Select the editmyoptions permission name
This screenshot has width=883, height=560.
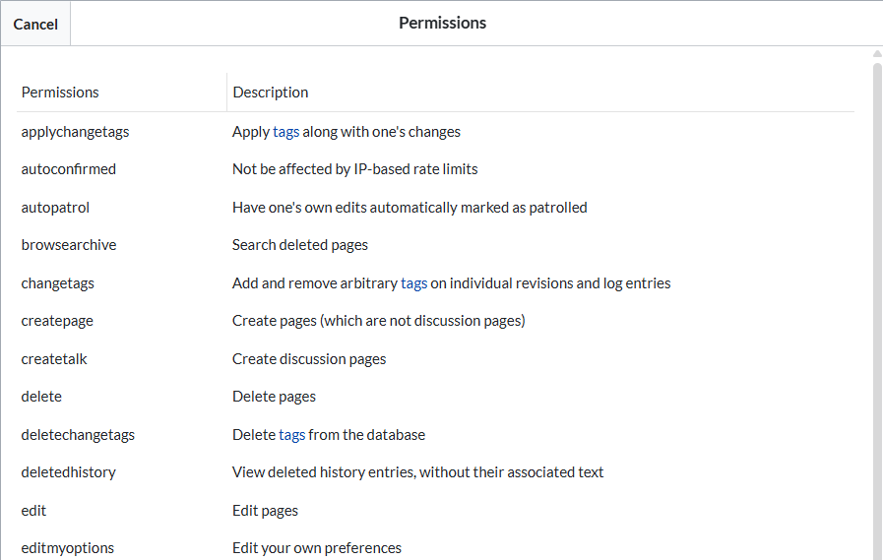[65, 547]
